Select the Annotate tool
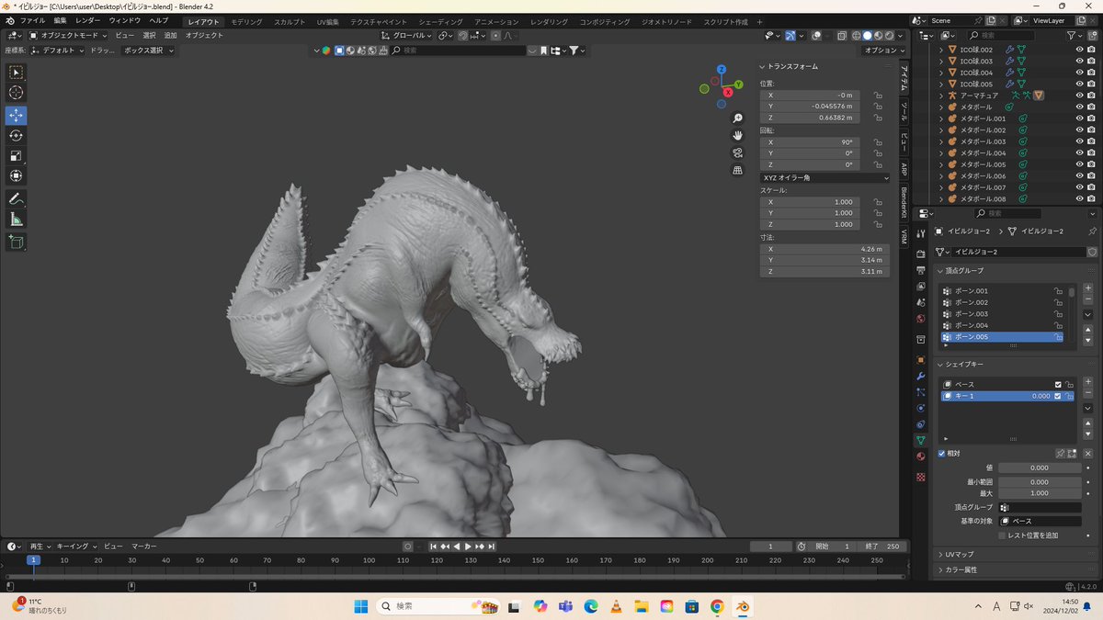Screen dimensions: 1103x620 (x=16, y=199)
